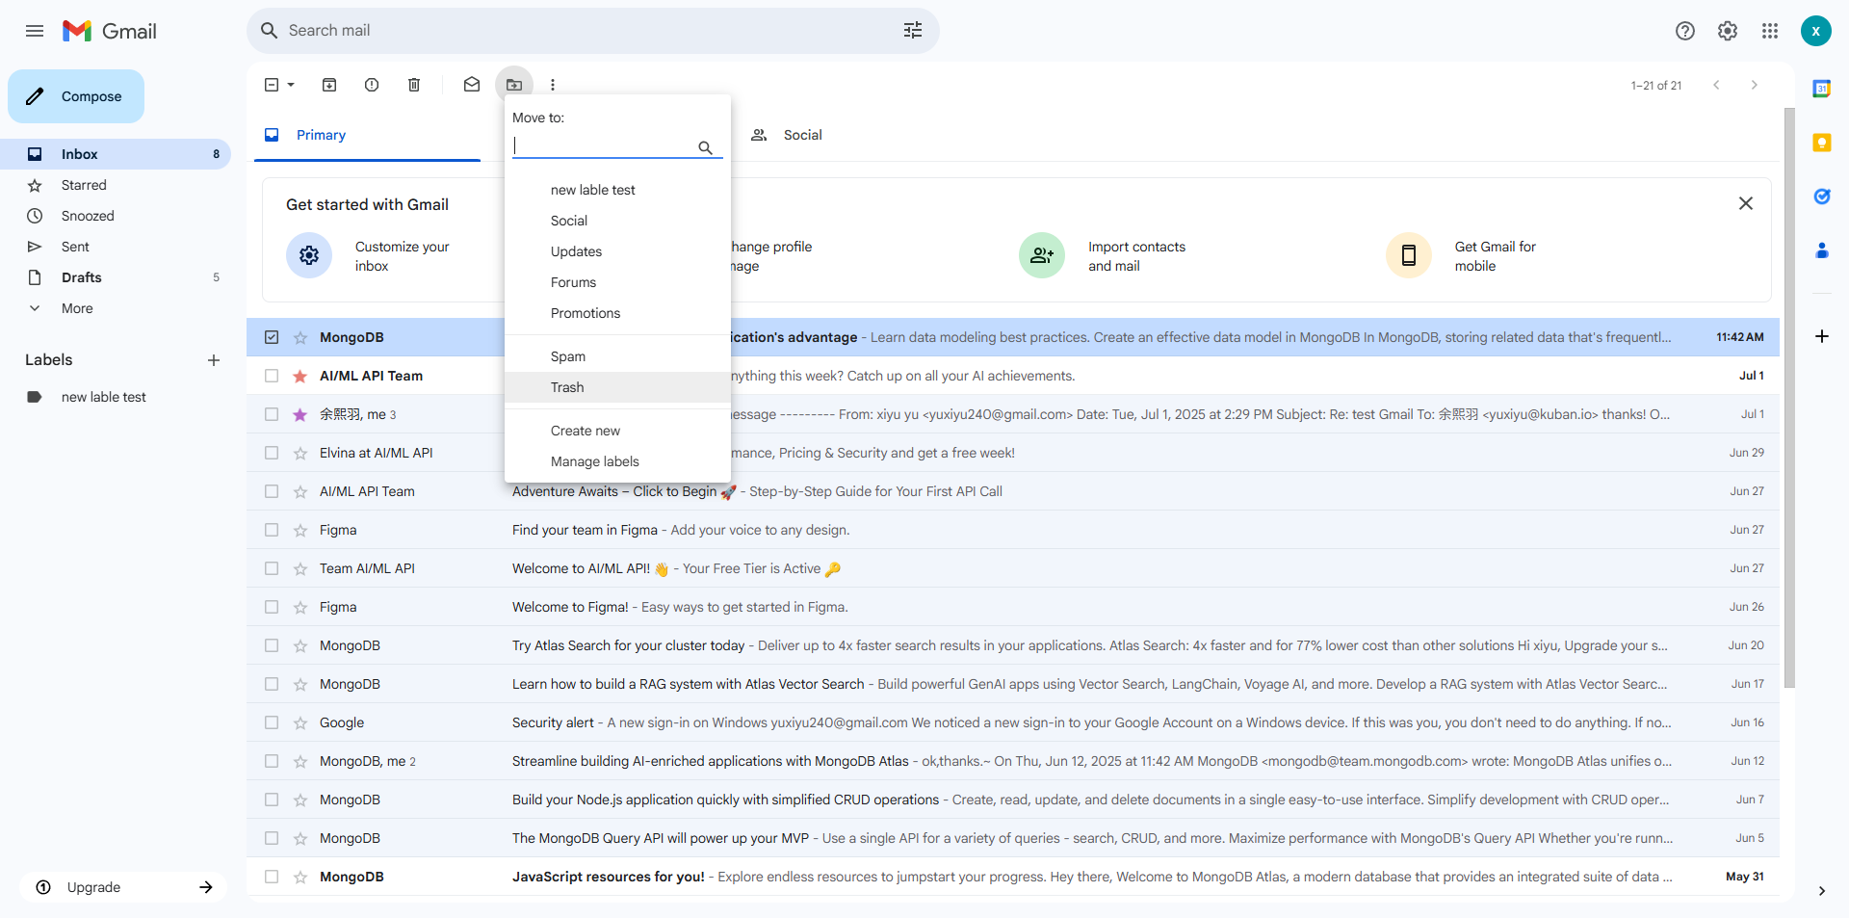Open the Support help icon

click(x=1685, y=31)
